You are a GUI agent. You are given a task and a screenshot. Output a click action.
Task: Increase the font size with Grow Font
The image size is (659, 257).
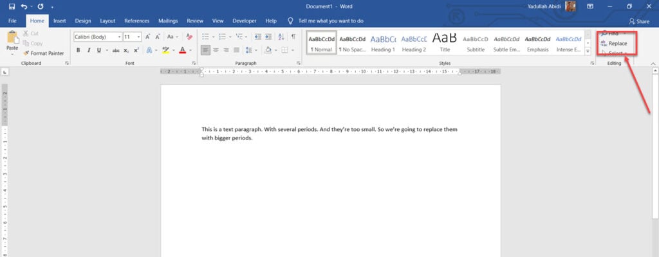[x=148, y=37]
